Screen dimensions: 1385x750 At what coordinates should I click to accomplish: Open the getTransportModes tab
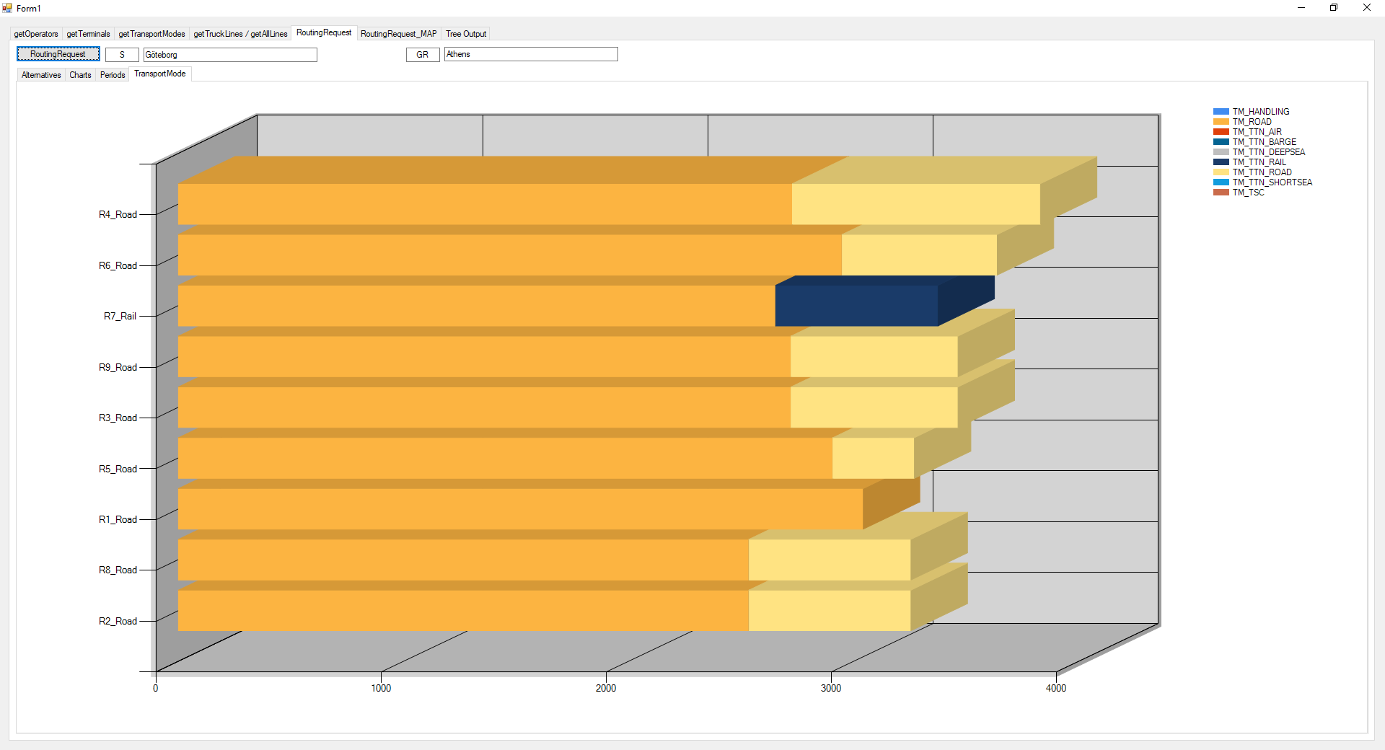coord(151,34)
